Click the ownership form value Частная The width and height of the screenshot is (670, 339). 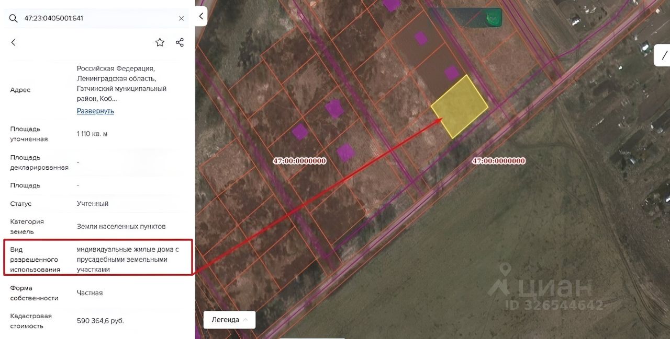point(90,293)
